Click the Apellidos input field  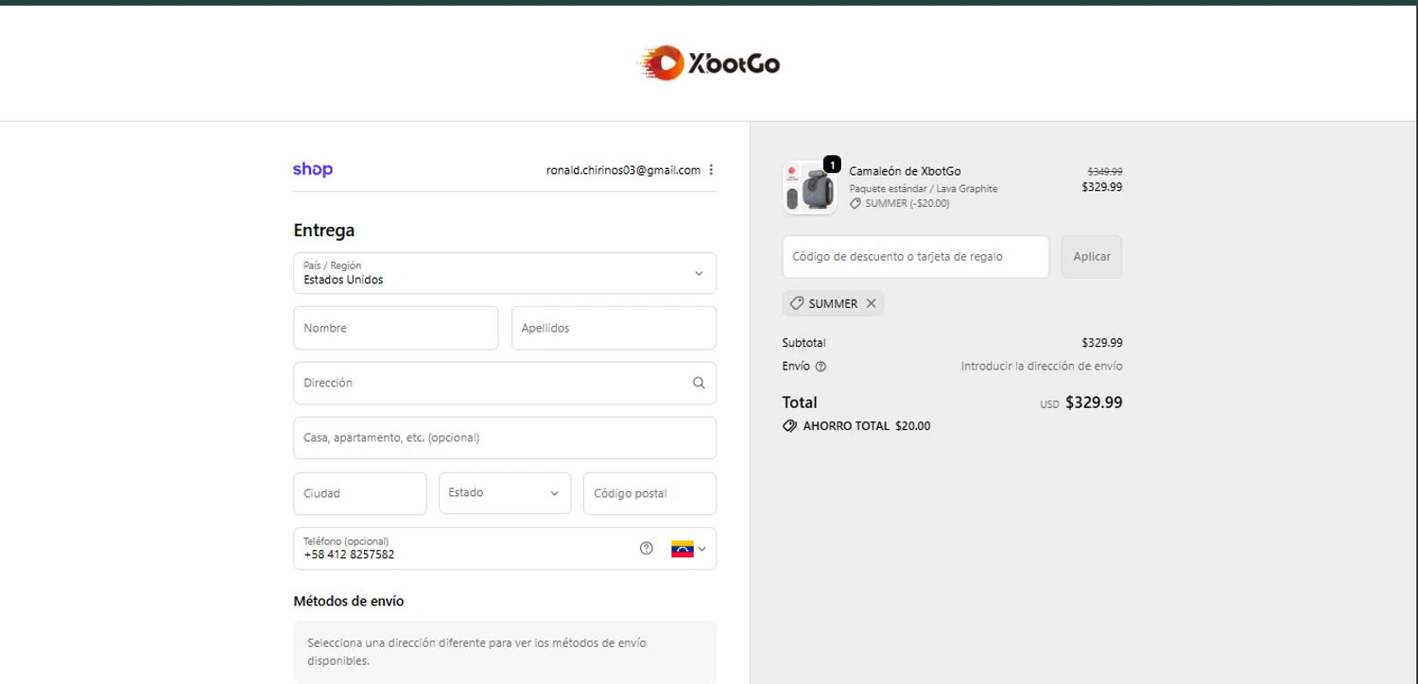coord(614,328)
